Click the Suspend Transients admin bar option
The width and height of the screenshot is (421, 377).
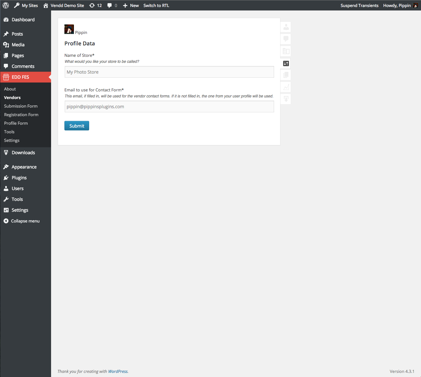[359, 5]
